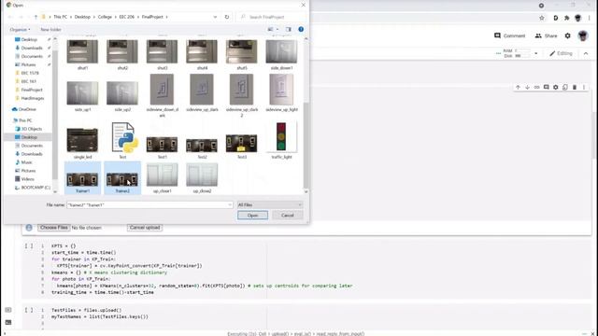Click the D extension icon in Chrome toolbar
This screenshot has width=598, height=336.
tap(556, 18)
